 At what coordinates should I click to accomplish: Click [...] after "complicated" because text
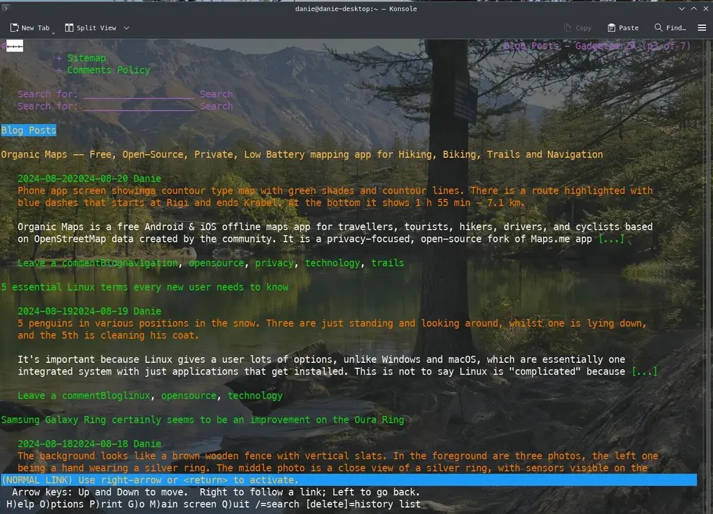(x=644, y=372)
